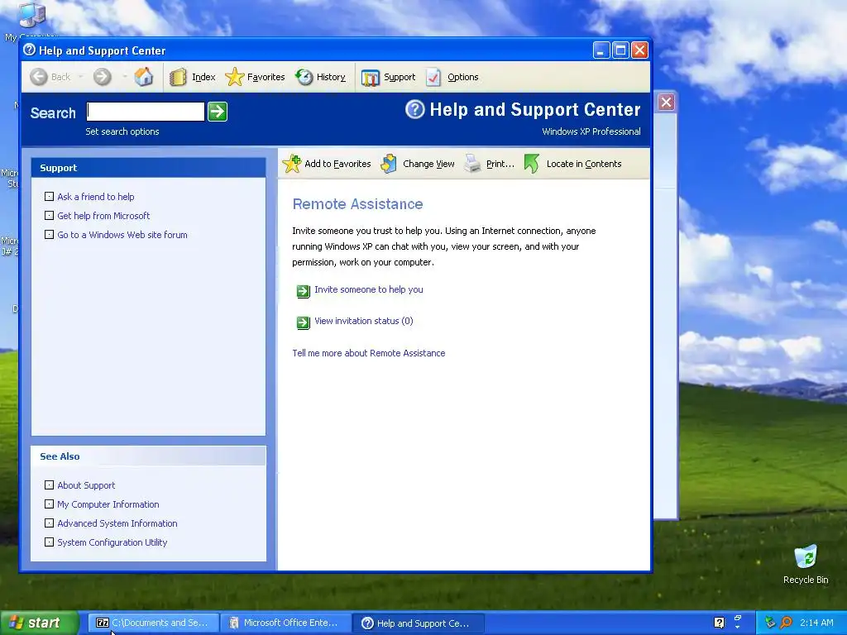Click the green arrow beside Invite someone
The height and width of the screenshot is (635, 847).
coord(303,291)
